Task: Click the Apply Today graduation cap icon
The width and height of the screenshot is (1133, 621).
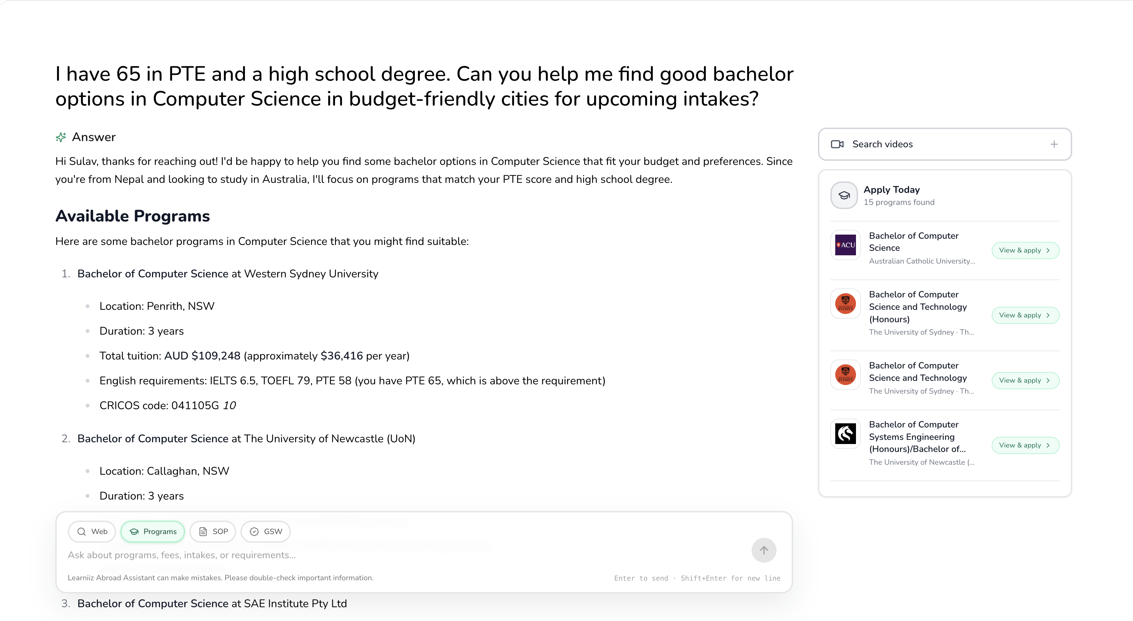Action: click(x=844, y=195)
